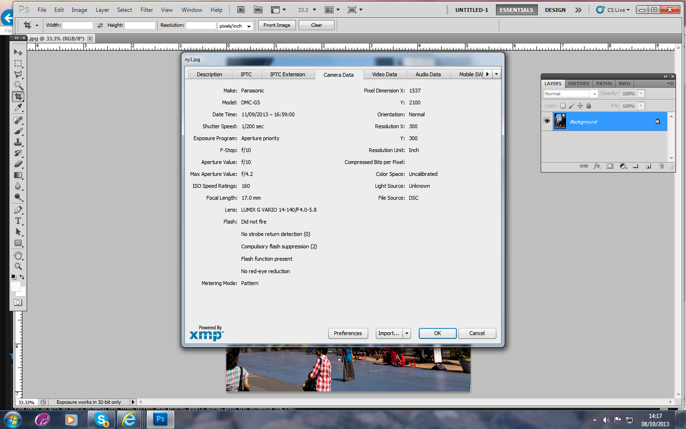Open the Normal blend mode dropdown
Viewport: 686px width, 429px height.
570,94
